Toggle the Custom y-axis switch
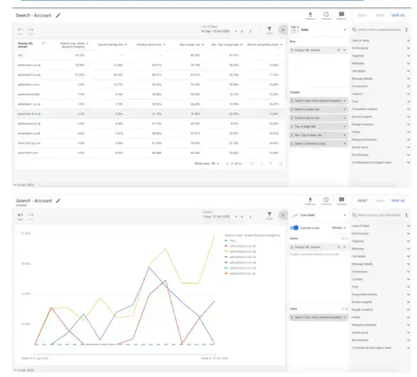The image size is (417, 377). [295, 227]
